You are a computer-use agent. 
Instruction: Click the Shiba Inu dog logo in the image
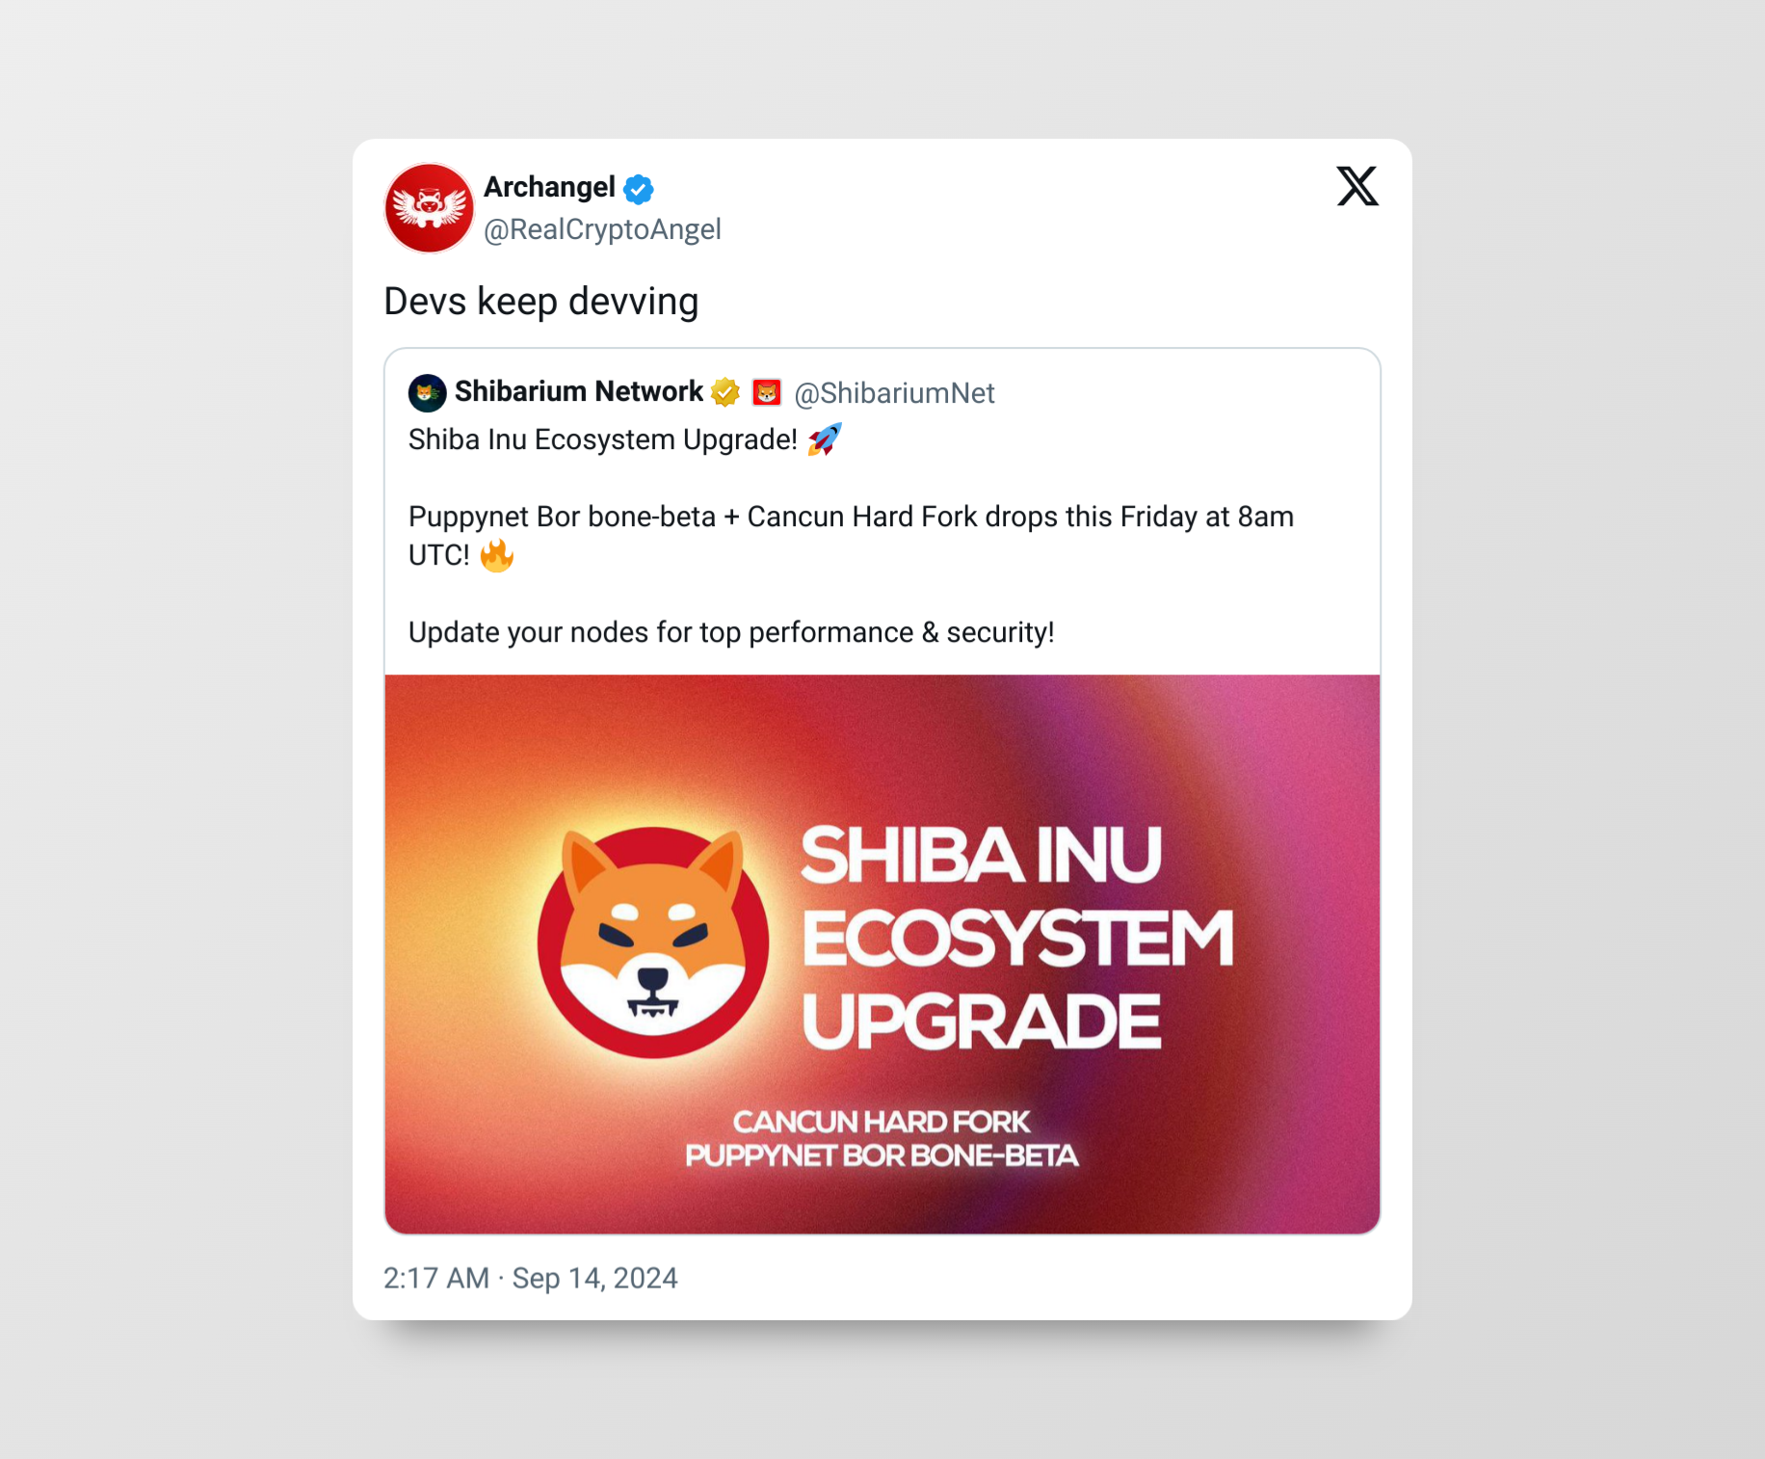(x=652, y=942)
